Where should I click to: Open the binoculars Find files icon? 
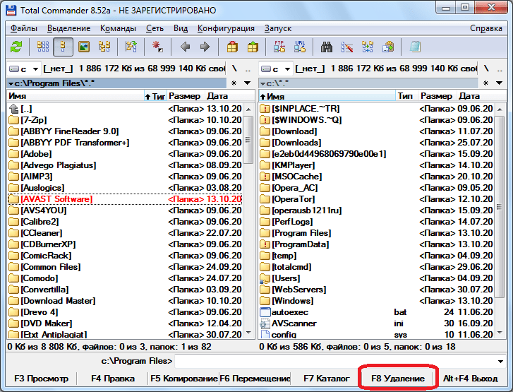point(327,47)
